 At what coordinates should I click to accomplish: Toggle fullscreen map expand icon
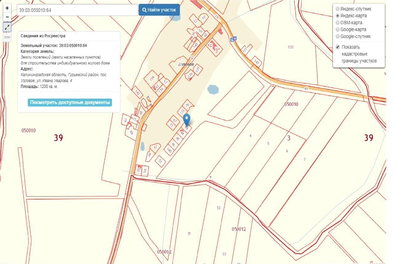pos(7,27)
